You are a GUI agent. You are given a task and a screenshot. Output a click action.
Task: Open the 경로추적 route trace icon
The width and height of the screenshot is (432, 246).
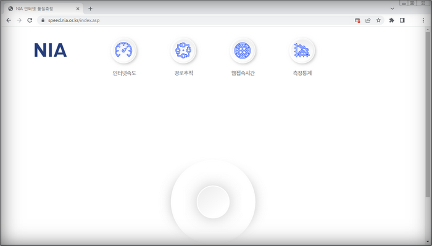pos(183,51)
